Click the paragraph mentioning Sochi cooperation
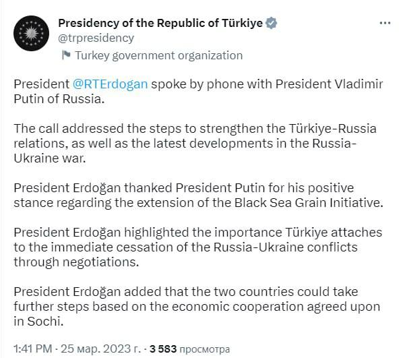Screen dimensions: 403x358 (x=197, y=307)
